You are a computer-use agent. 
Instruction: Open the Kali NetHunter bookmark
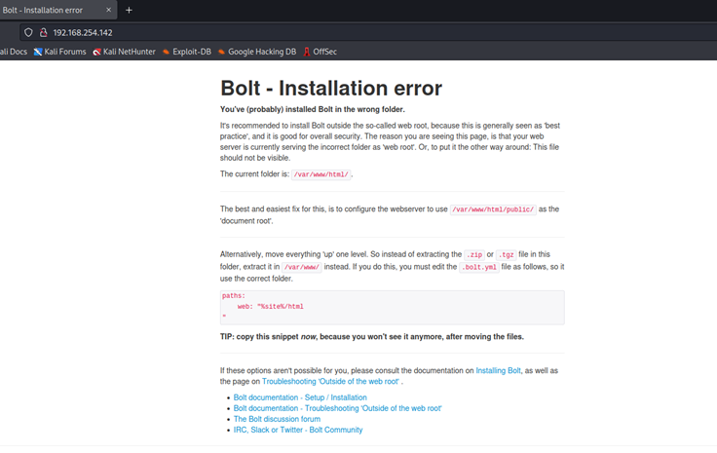tap(124, 52)
